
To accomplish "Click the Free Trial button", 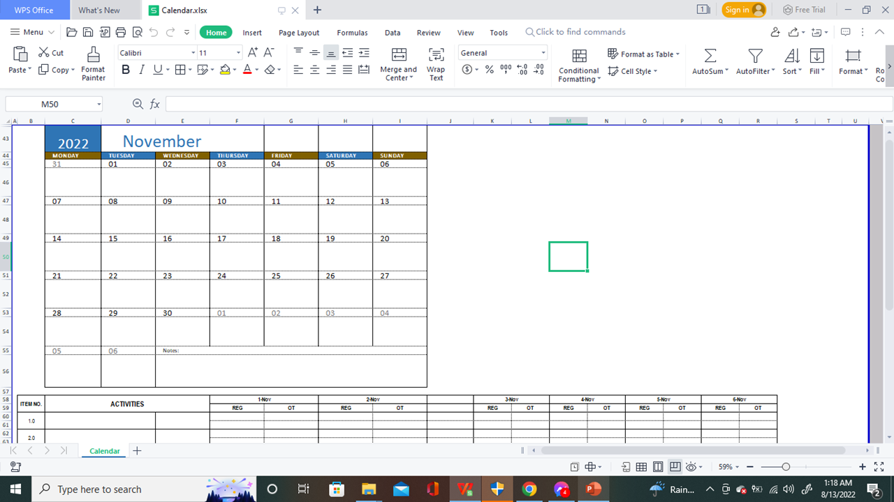I will 805,10.
